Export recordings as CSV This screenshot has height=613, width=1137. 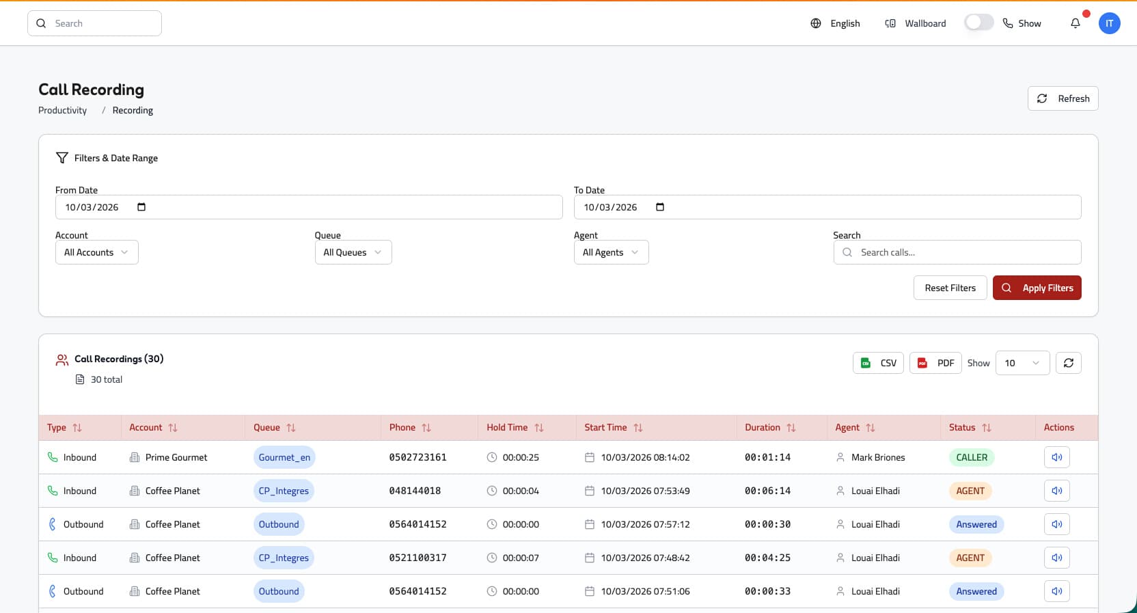pos(878,363)
